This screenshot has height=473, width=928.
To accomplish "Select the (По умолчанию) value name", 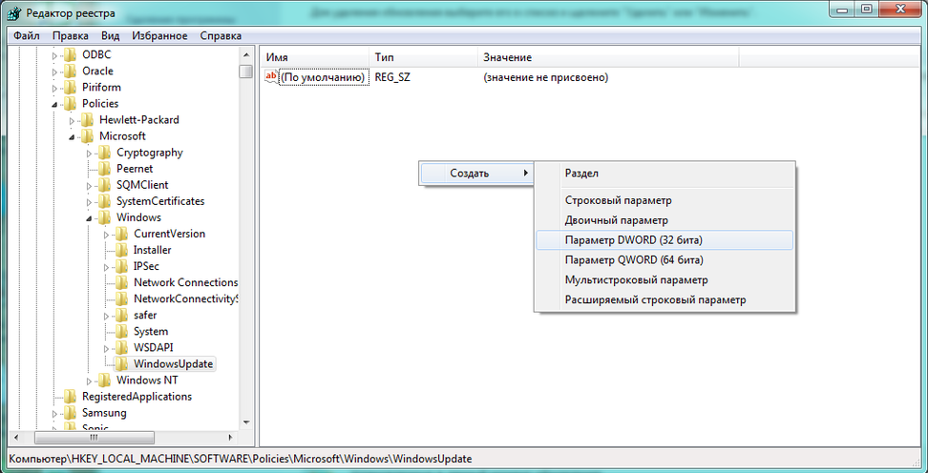I will (324, 77).
